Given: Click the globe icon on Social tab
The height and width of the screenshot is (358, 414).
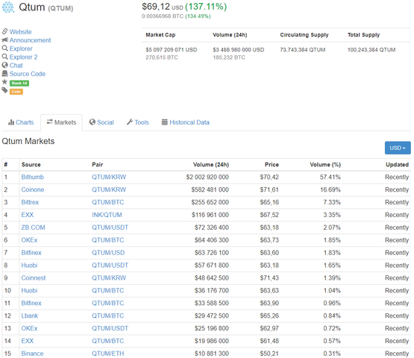Looking at the screenshot, I should [x=92, y=122].
